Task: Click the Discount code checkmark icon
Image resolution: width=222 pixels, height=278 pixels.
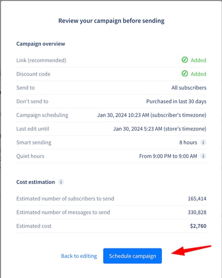Action: 185,74
